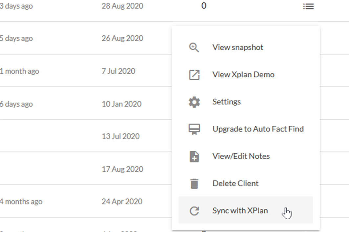Click the external link icon for Xplan Demo

point(194,75)
